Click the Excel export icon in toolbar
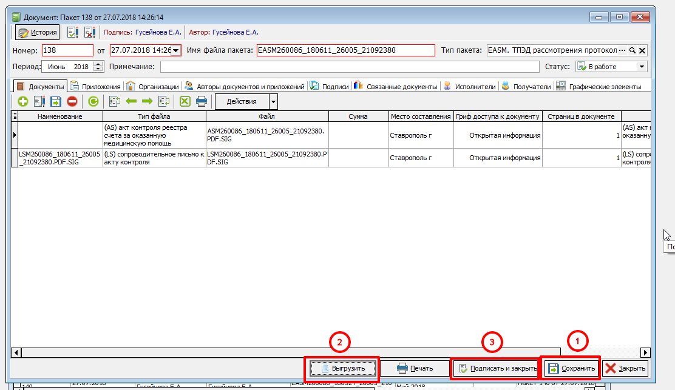675x390 pixels. pyautogui.click(x=185, y=101)
